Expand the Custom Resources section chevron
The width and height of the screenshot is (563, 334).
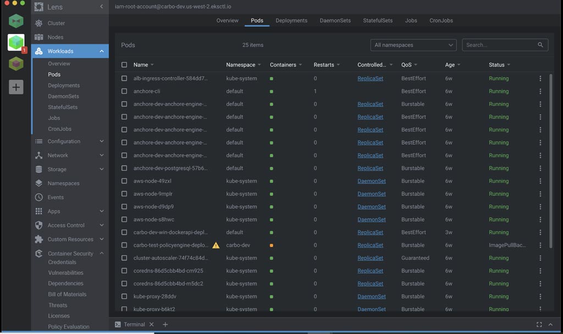[x=102, y=239]
